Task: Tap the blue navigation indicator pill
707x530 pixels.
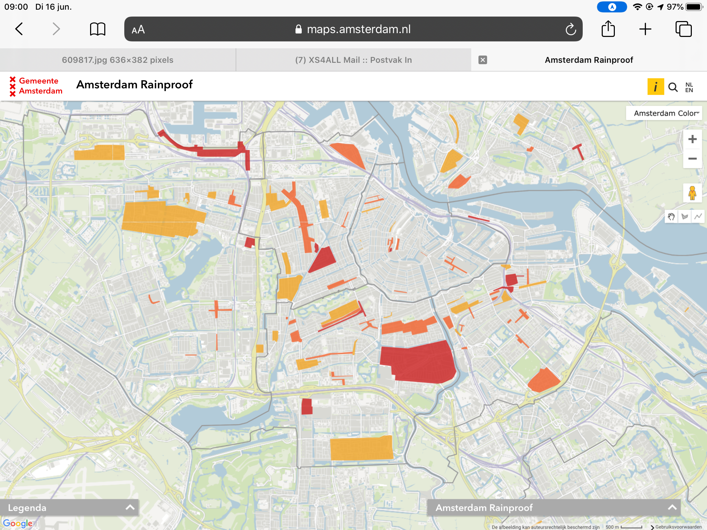Action: pyautogui.click(x=612, y=7)
